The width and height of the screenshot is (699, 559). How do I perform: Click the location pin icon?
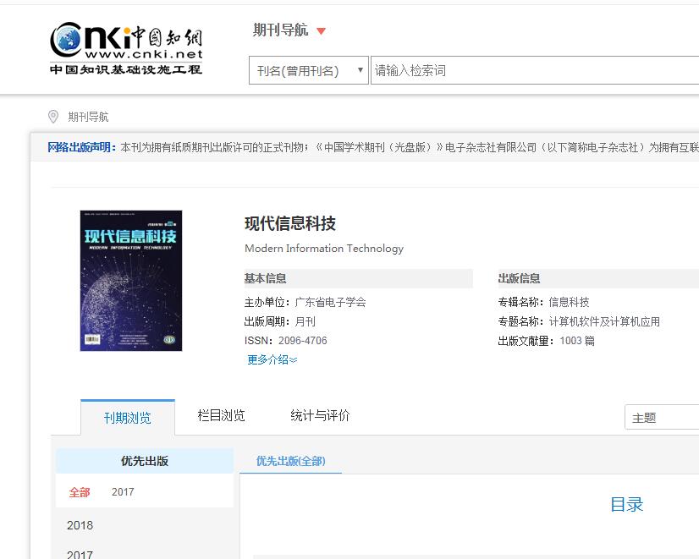[x=53, y=117]
